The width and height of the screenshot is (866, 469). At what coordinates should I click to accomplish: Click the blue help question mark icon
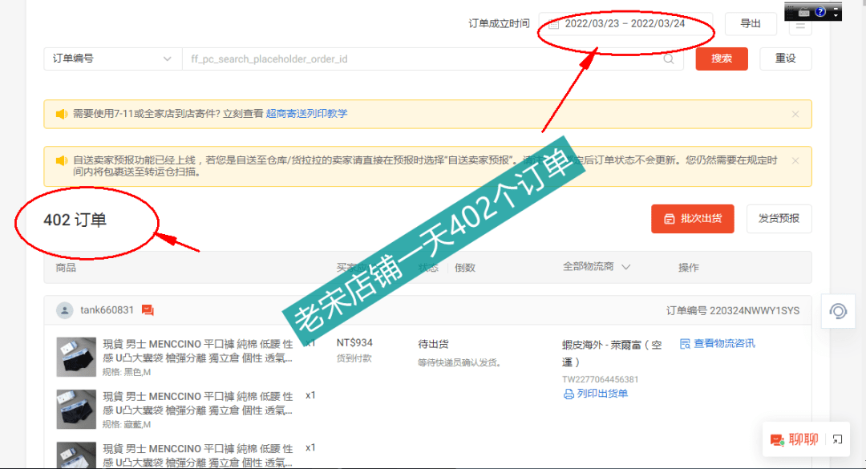pyautogui.click(x=820, y=11)
